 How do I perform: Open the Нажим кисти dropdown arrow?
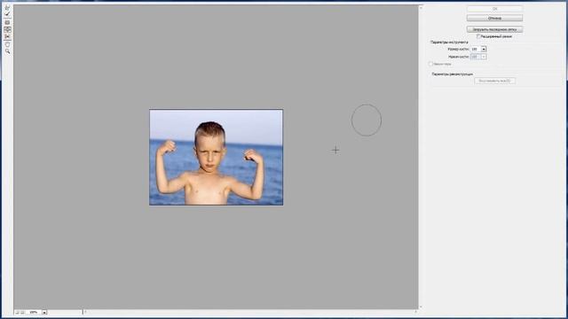pos(484,57)
